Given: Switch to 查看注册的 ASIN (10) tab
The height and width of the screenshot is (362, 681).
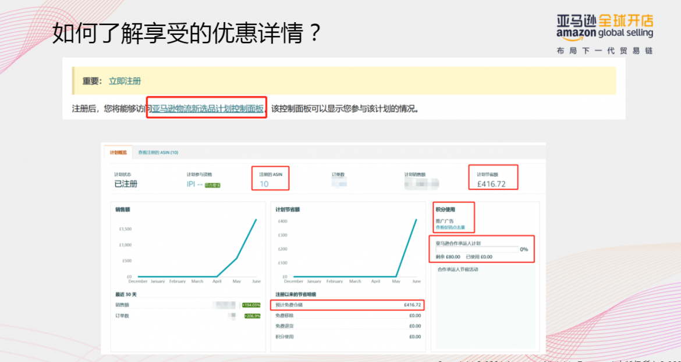Looking at the screenshot, I should click(158, 152).
